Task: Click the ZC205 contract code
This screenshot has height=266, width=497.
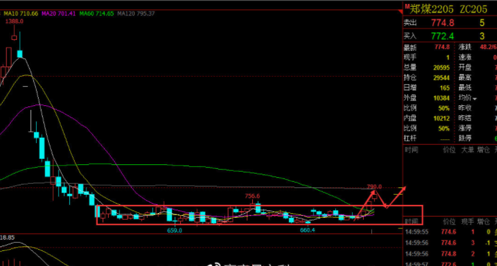Action: (x=474, y=9)
